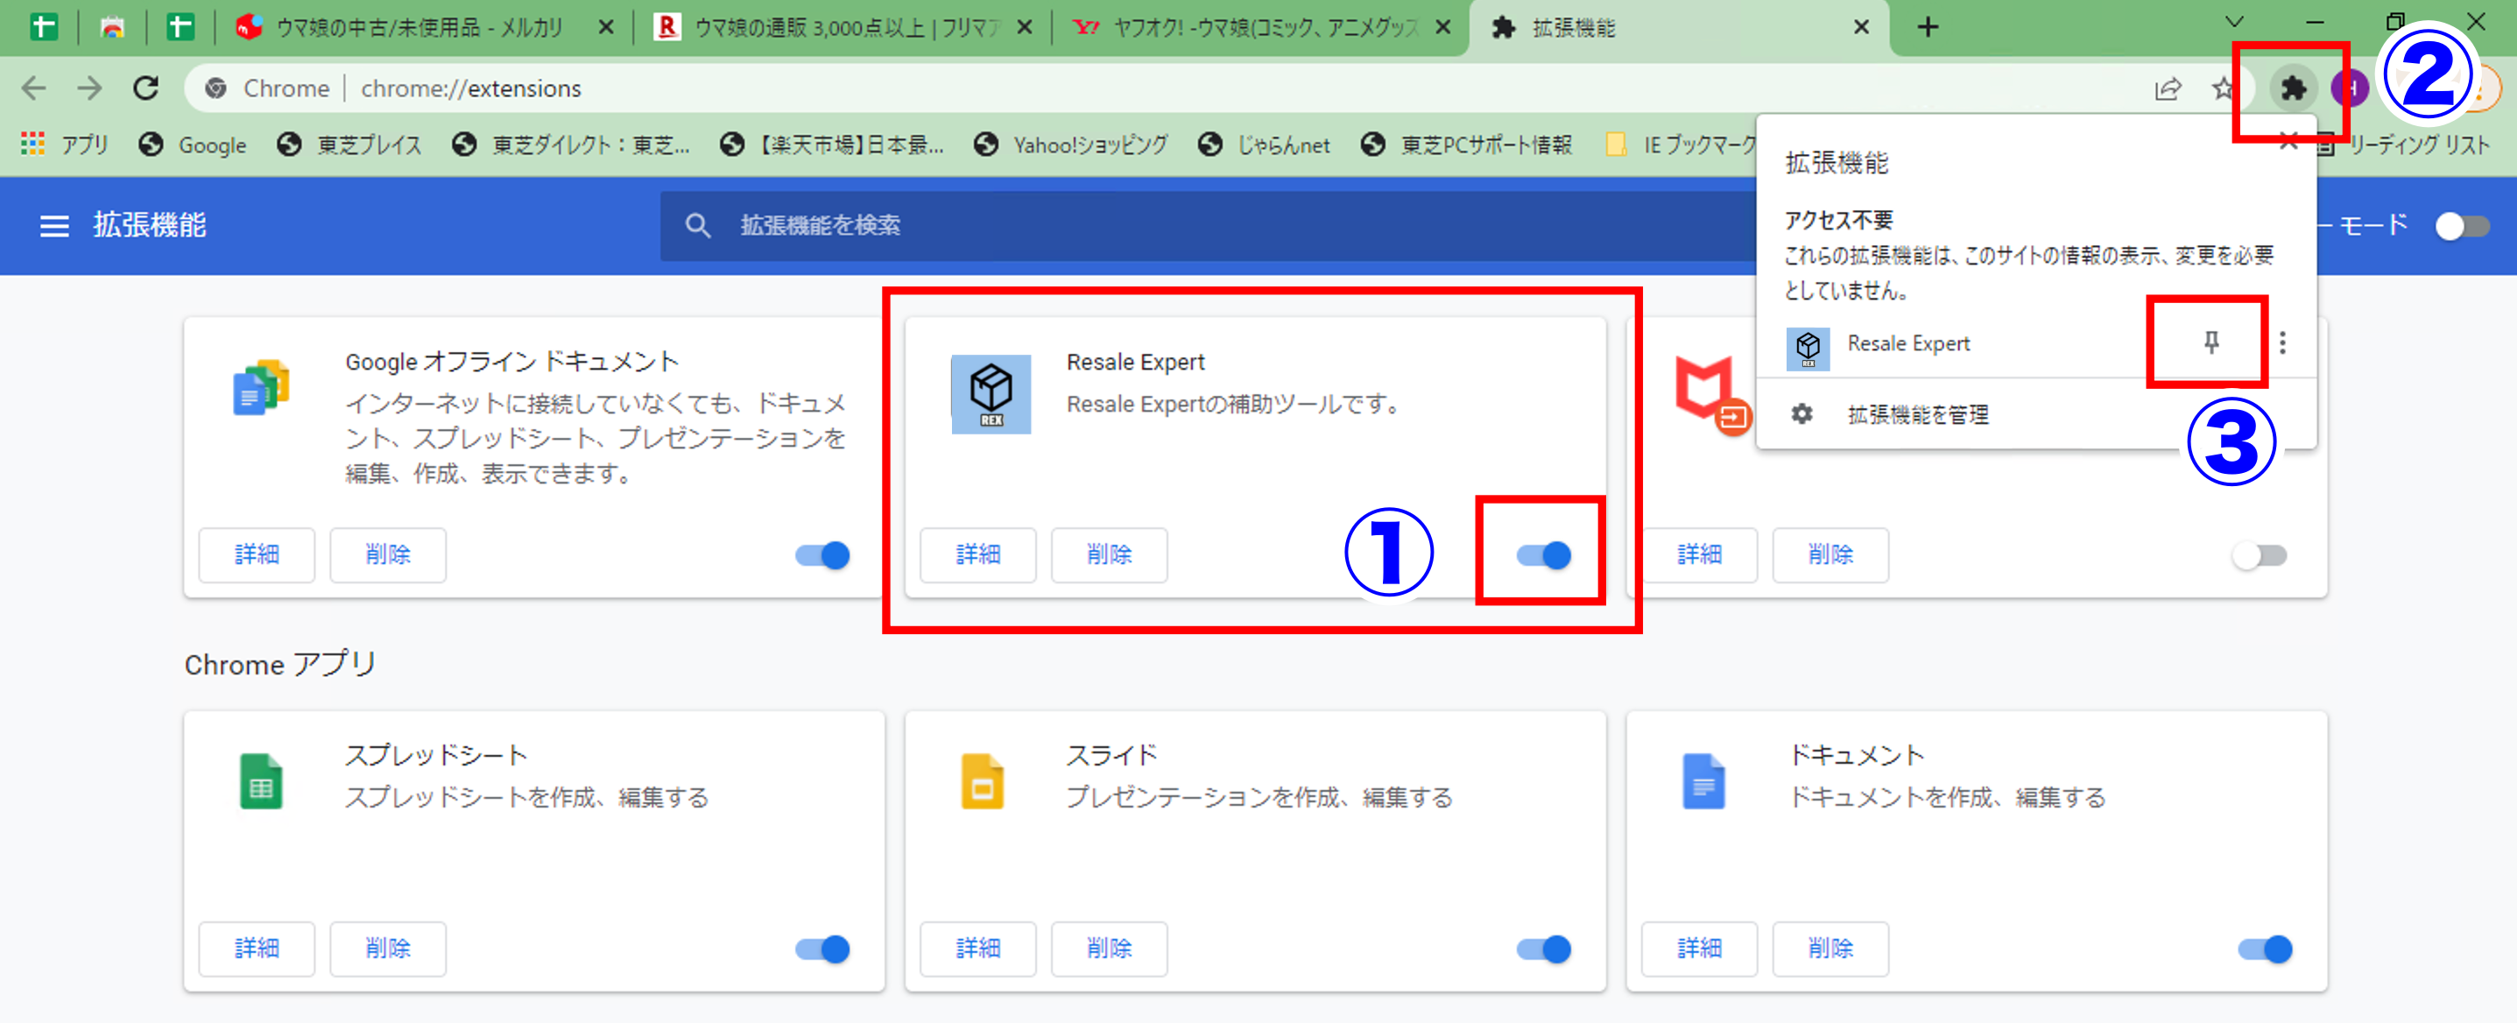Click the gear icon for manage extensions
Screen dimensions: 2517x1023
pyautogui.click(x=1801, y=414)
